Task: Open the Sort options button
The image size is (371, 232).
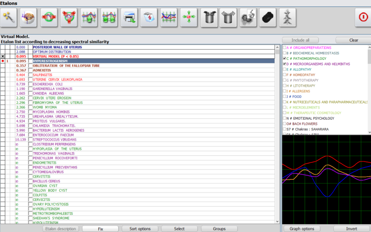Action: tap(139, 229)
